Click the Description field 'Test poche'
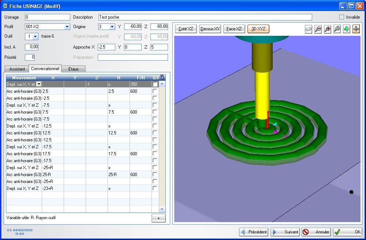The width and height of the screenshot is (366, 240). click(205, 17)
